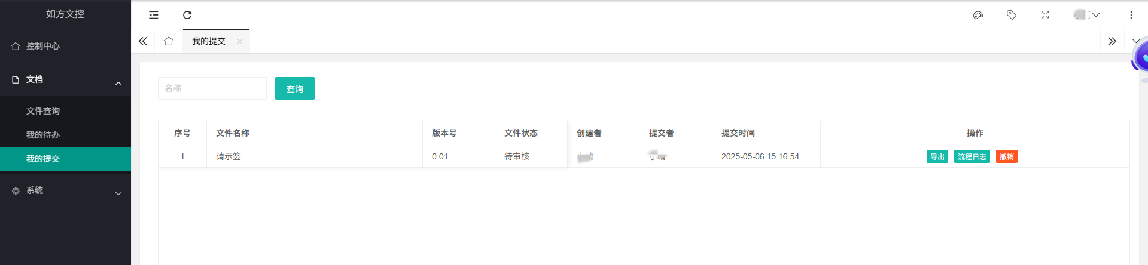Click the 查询 search button
This screenshot has height=265, width=1148.
pos(295,88)
